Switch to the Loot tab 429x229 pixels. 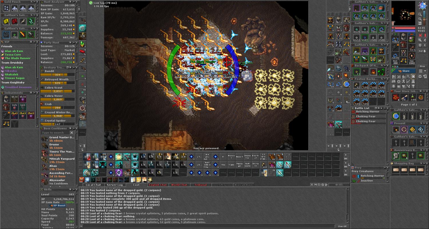coord(137,185)
